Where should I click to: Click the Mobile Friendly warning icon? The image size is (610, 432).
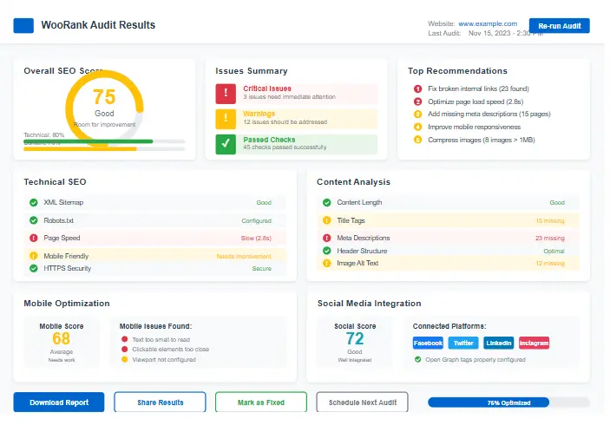coord(34,256)
